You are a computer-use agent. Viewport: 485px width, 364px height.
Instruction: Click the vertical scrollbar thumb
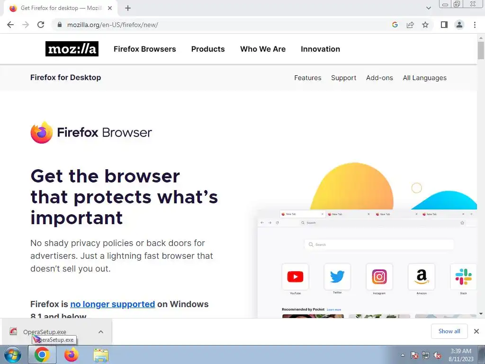tap(481, 50)
